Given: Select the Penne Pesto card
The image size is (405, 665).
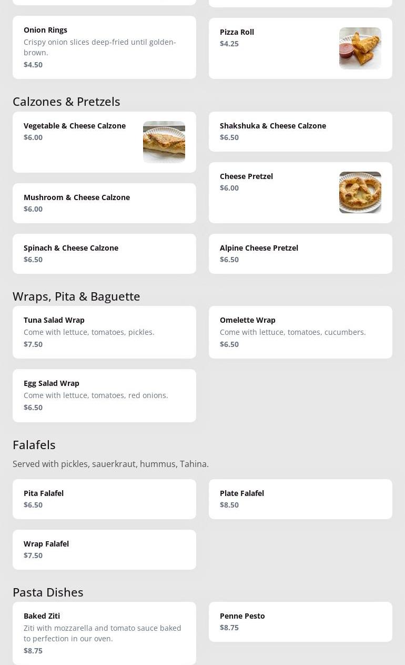Looking at the screenshot, I should (300, 622).
